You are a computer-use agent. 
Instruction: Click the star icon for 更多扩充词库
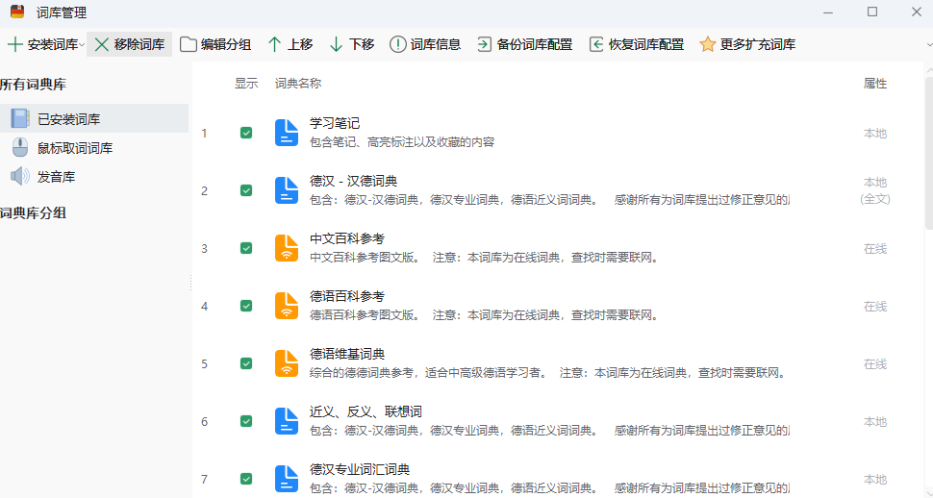708,44
